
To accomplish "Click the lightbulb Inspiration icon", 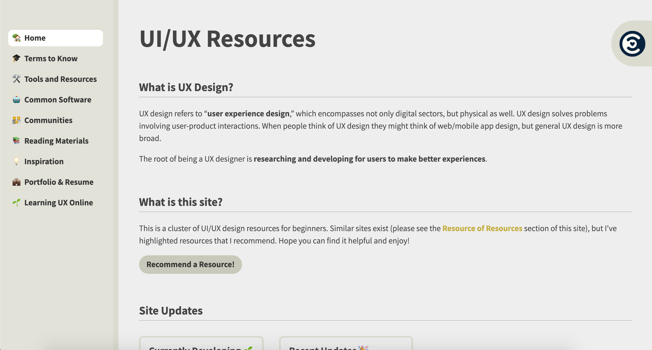I will [16, 161].
